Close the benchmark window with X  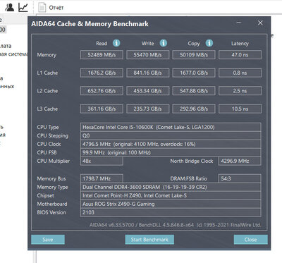tap(260, 23)
